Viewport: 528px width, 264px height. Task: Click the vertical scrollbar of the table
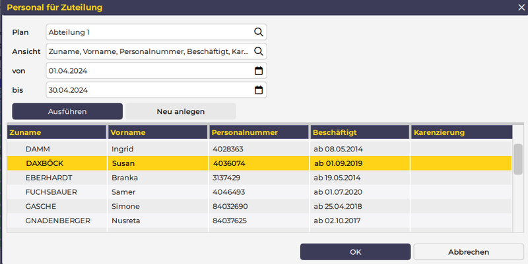(518, 157)
